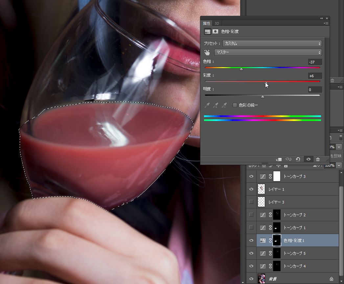Select レイヤー 3 layer thumbnail
This screenshot has width=344, height=284.
[261, 202]
